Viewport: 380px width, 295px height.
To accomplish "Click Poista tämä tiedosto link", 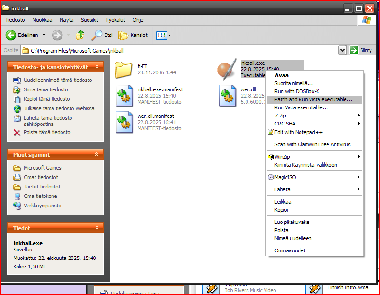I will click(47, 132).
